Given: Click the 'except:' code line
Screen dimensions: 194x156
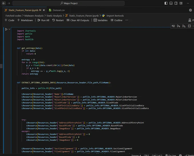Looking at the screenshot, I should 26,131.
